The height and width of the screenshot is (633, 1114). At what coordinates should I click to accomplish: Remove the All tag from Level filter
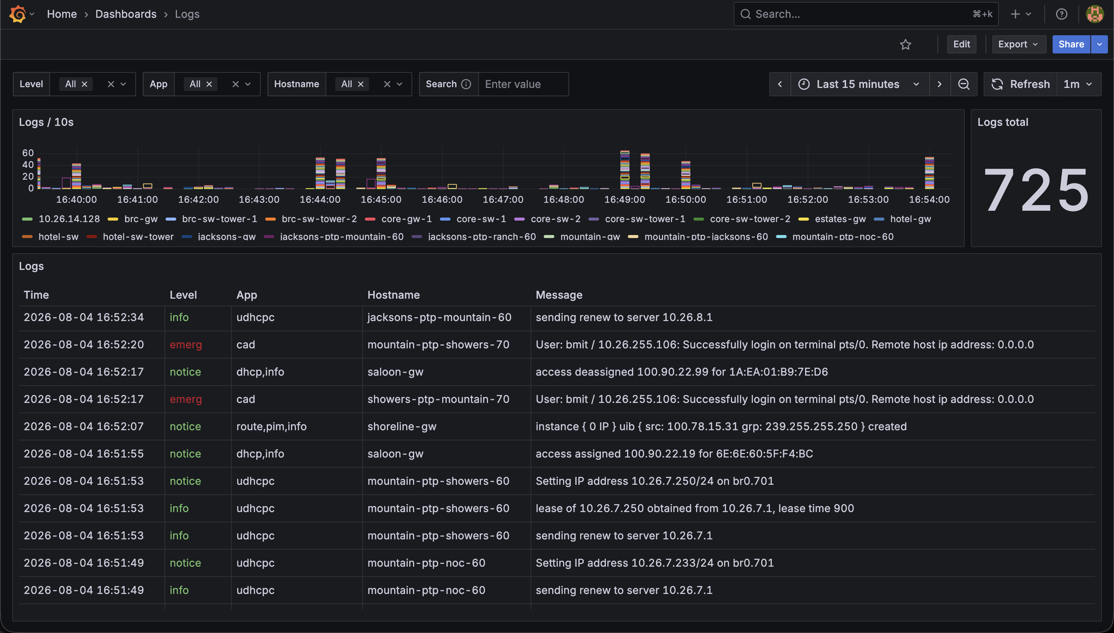[x=85, y=84]
